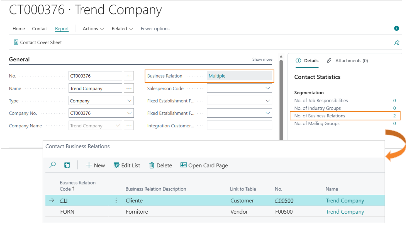The height and width of the screenshot is (225, 407).
Task: Open the Salesperson Code dropdown
Action: (268, 88)
